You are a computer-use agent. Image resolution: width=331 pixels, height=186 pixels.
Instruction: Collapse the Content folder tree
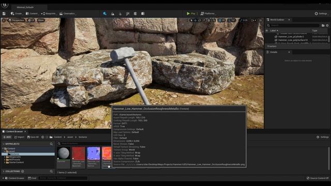tap(3, 148)
